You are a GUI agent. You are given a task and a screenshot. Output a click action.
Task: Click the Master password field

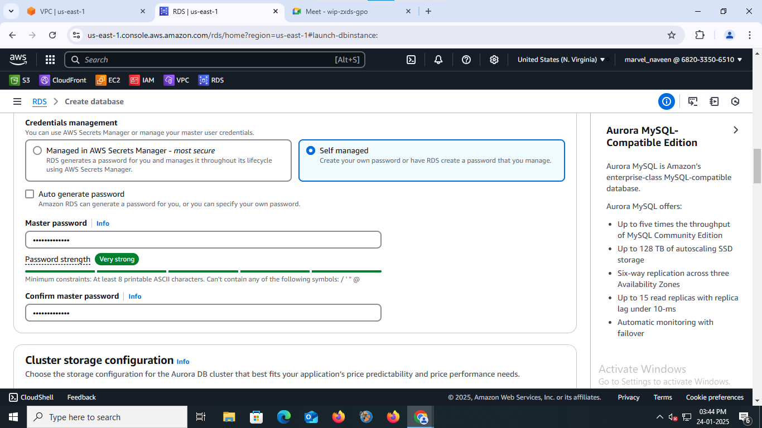[x=203, y=240]
